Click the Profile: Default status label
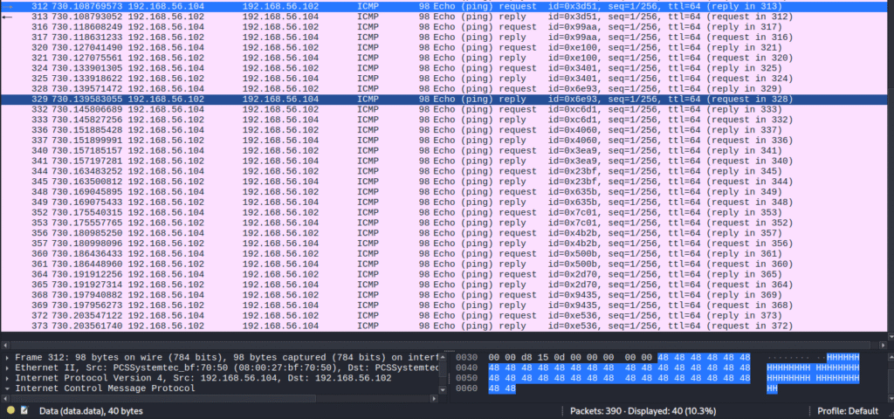The image size is (894, 419). [x=847, y=411]
